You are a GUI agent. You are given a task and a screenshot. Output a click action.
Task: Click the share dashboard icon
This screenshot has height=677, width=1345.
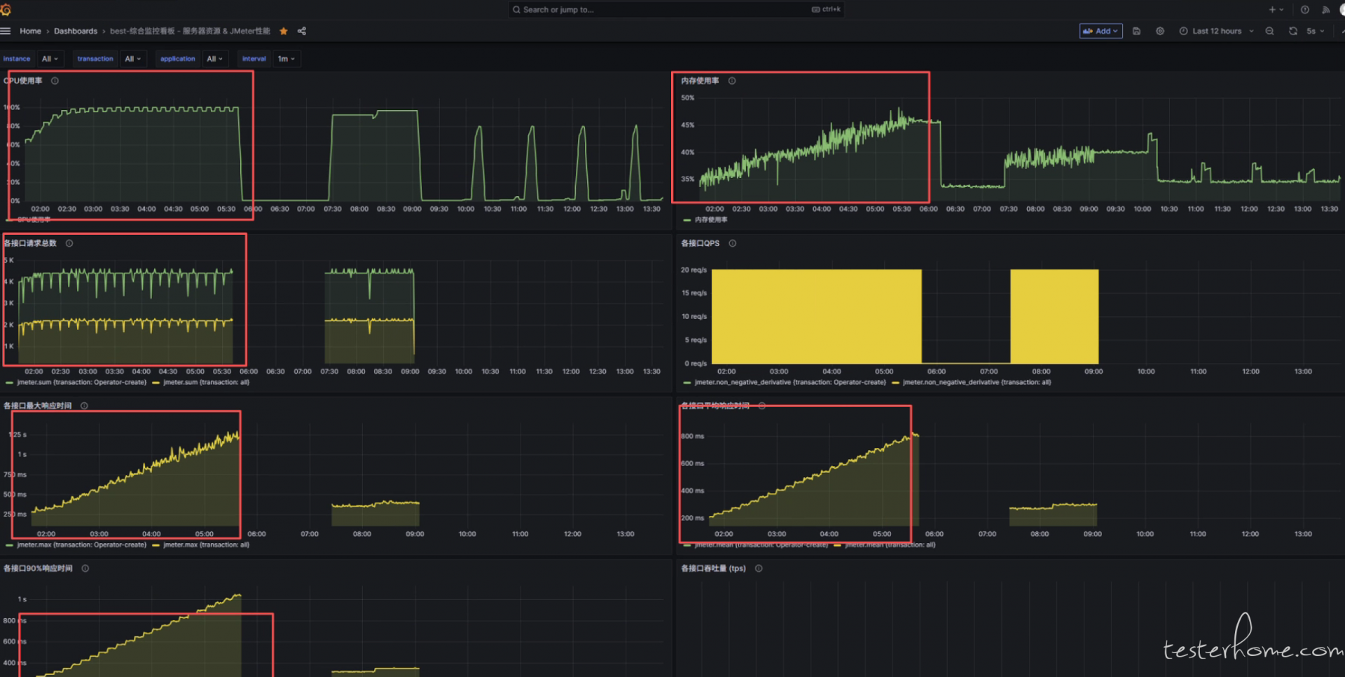tap(302, 31)
